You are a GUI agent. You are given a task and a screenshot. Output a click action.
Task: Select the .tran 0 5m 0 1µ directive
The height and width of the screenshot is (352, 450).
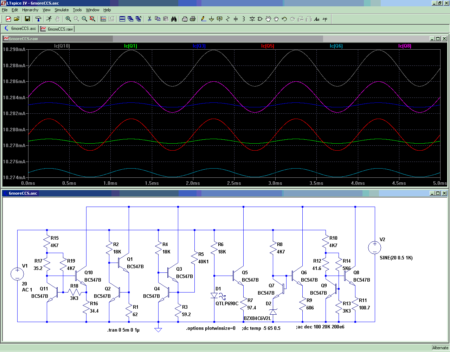pyautogui.click(x=123, y=330)
